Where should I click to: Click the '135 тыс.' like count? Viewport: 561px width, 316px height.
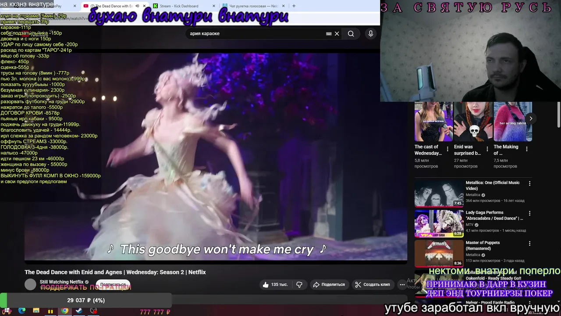coord(279,284)
